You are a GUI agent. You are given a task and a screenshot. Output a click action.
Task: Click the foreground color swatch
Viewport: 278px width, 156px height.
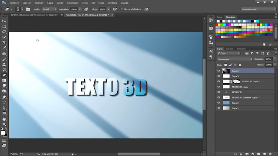pyautogui.click(x=3, y=133)
